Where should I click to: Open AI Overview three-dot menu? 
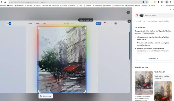[171, 27]
